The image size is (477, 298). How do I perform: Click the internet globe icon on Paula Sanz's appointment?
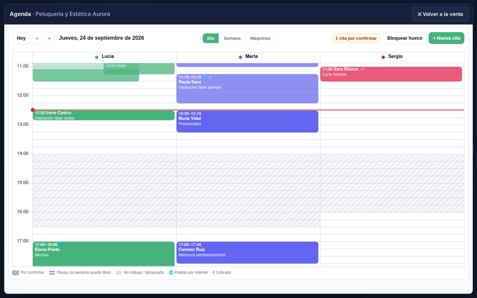coord(205,77)
